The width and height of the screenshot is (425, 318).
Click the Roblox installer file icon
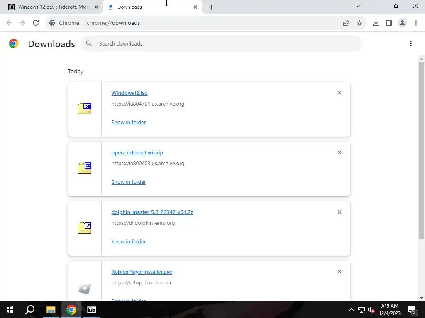[85, 289]
